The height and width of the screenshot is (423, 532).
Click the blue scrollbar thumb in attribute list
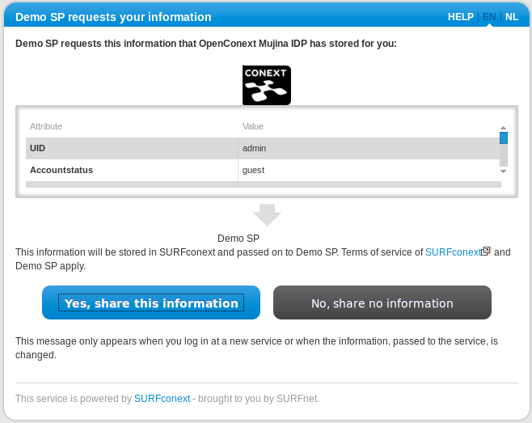[x=504, y=137]
